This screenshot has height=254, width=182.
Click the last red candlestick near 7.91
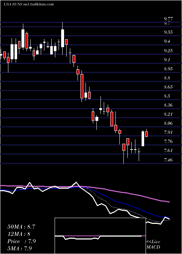click(147, 134)
